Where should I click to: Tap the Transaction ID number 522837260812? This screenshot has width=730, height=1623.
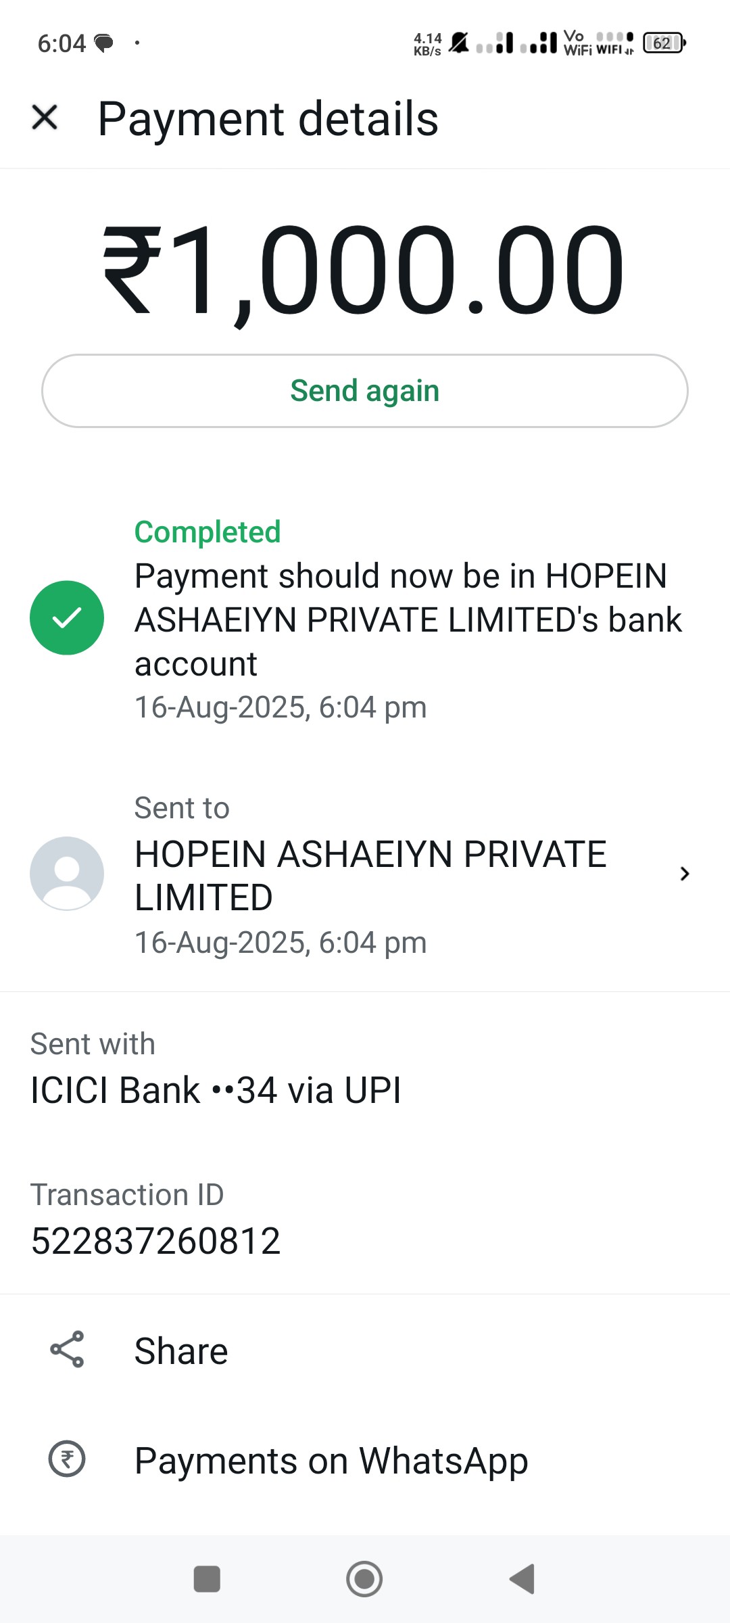click(155, 1241)
